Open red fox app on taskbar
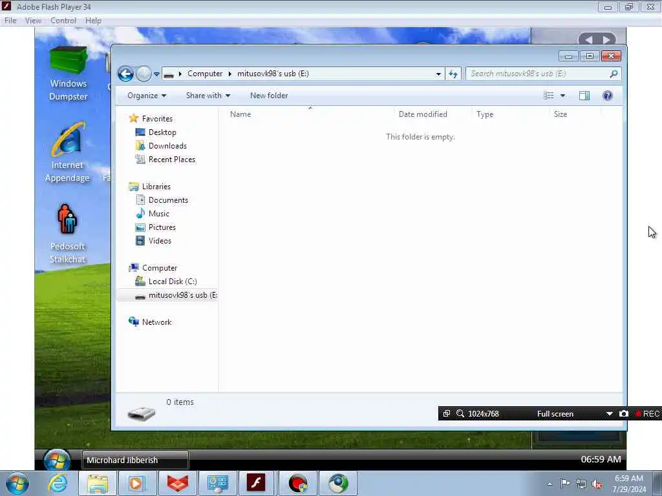The height and width of the screenshot is (496, 662). [177, 483]
